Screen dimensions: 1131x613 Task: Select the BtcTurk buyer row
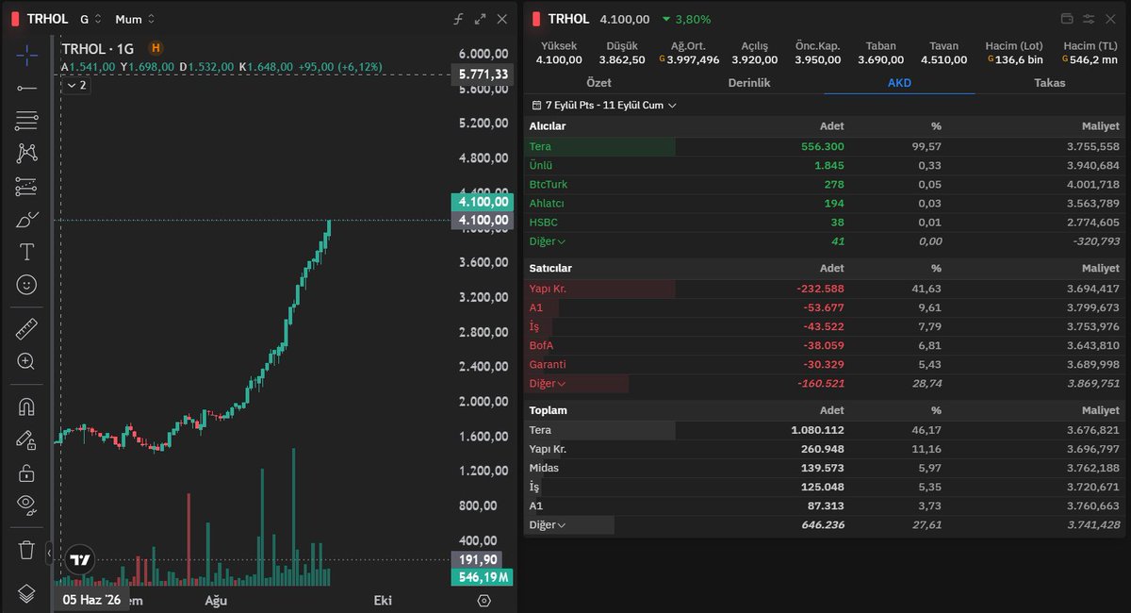click(x=825, y=185)
